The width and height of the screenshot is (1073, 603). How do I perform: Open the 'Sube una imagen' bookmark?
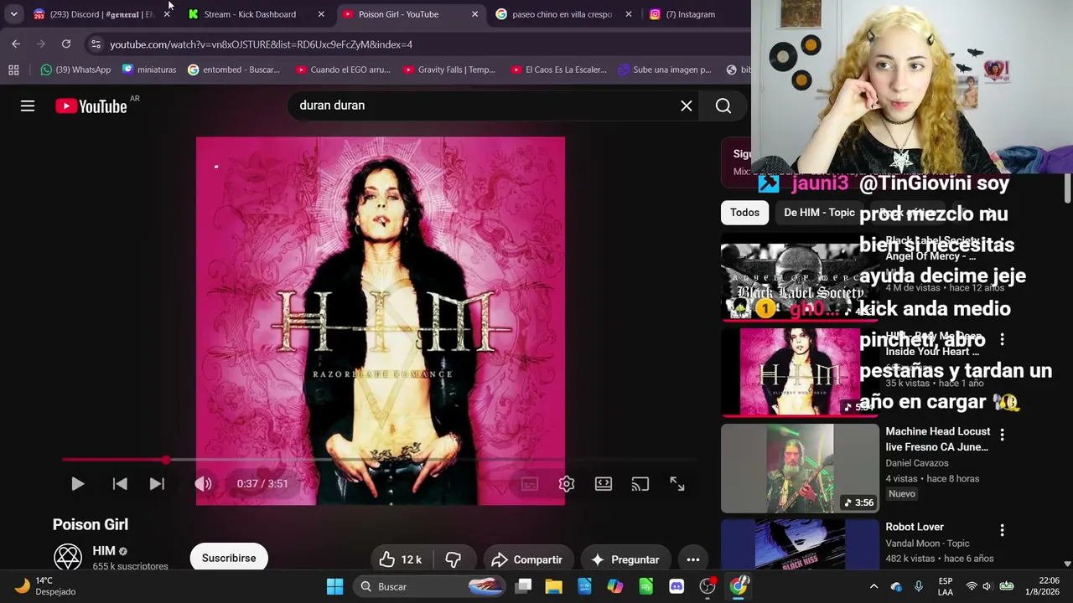tap(664, 70)
